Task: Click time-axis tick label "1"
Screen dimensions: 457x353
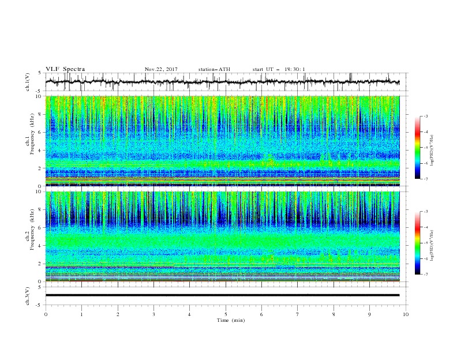Action: [x=81, y=314]
